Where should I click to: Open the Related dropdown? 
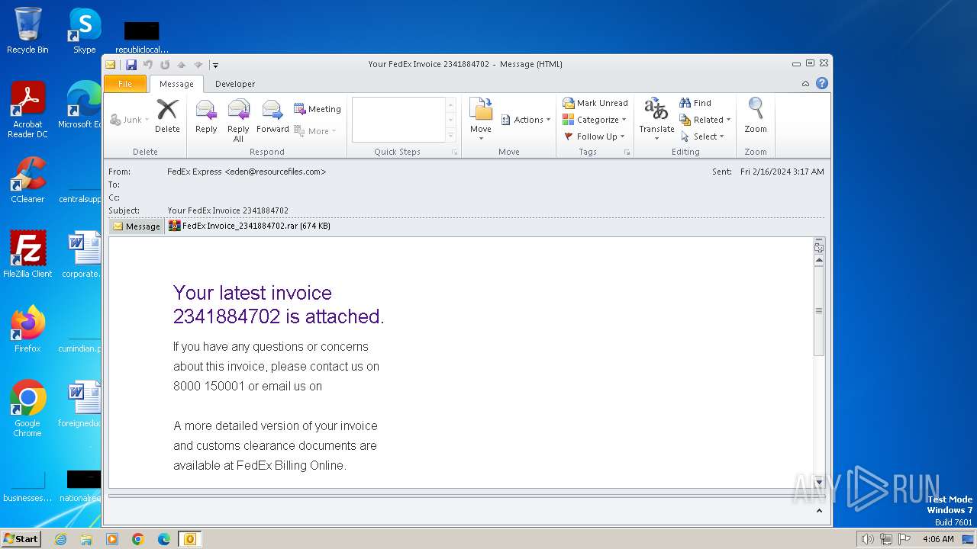click(x=705, y=120)
